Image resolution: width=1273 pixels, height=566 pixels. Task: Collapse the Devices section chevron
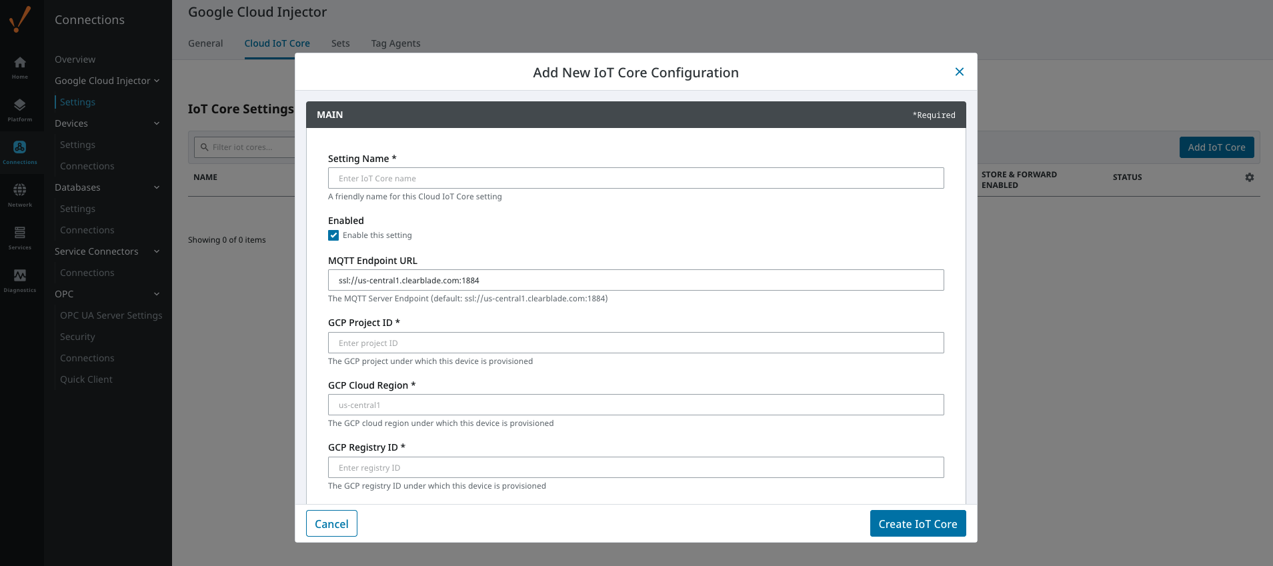click(x=157, y=123)
